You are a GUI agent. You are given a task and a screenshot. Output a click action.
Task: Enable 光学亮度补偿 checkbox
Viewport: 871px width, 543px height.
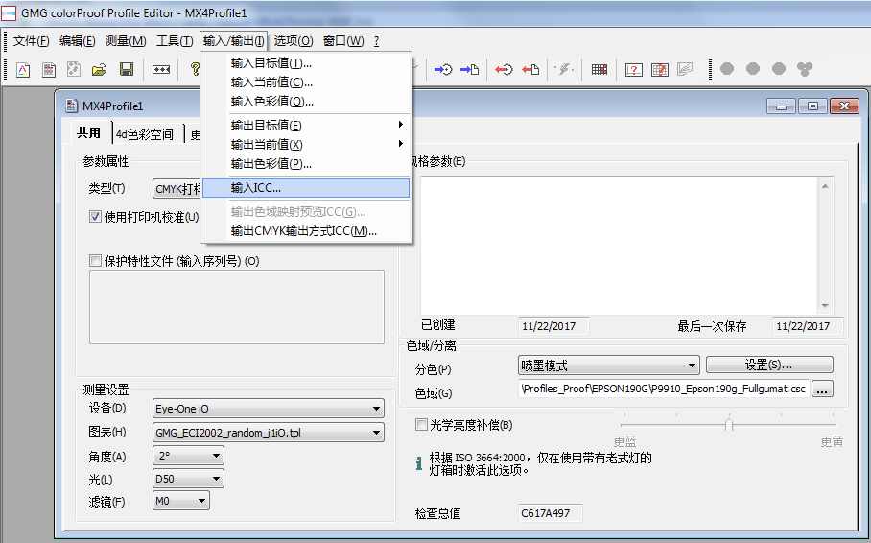point(421,425)
